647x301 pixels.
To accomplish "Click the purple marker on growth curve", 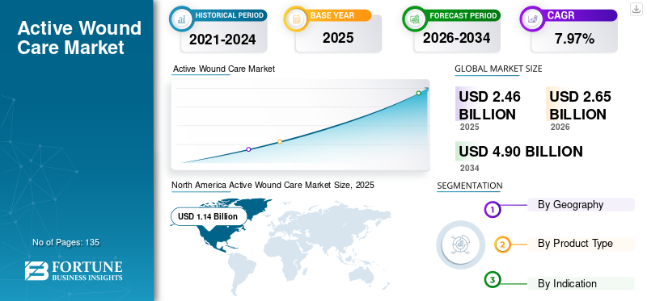I will [x=248, y=149].
